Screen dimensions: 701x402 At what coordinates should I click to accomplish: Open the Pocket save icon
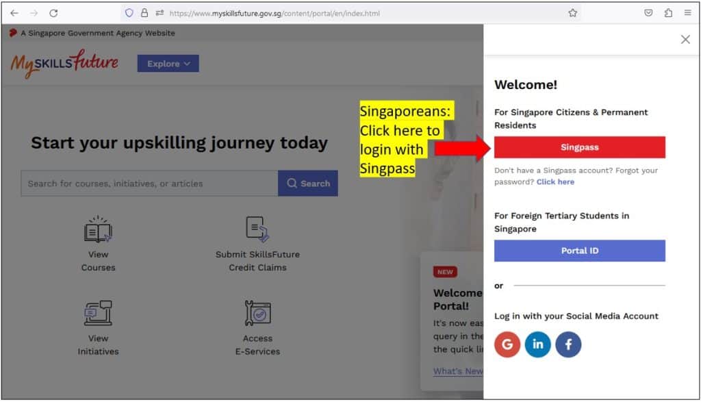click(x=648, y=13)
